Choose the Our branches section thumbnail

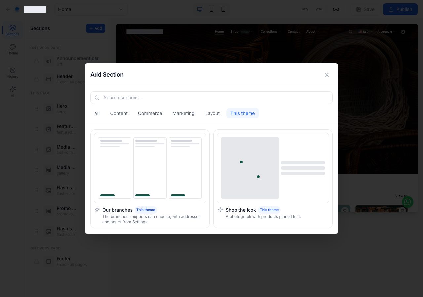point(150,168)
